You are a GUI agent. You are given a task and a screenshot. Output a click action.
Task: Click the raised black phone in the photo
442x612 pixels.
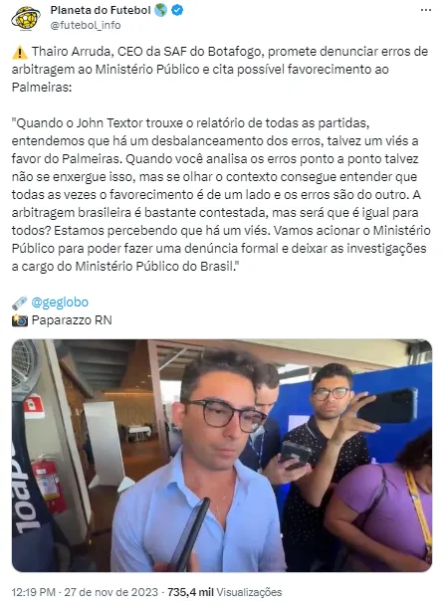pyautogui.click(x=387, y=405)
